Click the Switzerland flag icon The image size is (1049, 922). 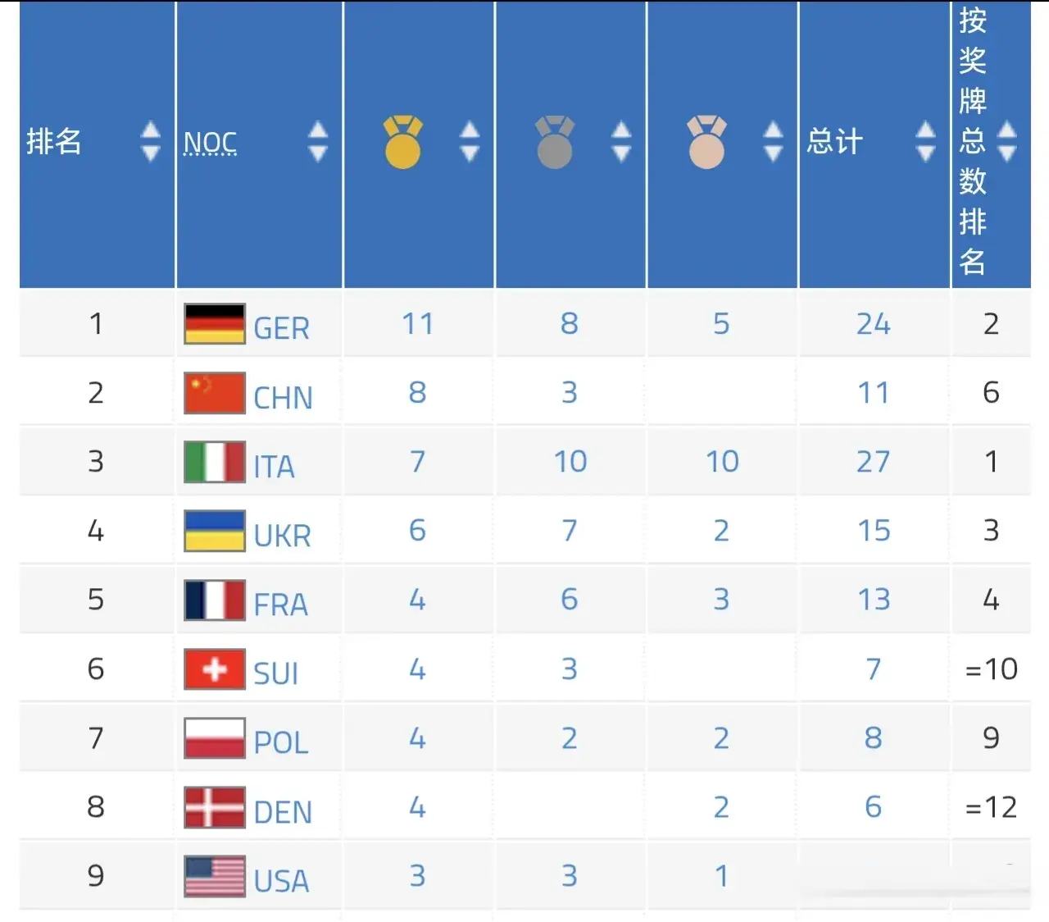tap(215, 669)
